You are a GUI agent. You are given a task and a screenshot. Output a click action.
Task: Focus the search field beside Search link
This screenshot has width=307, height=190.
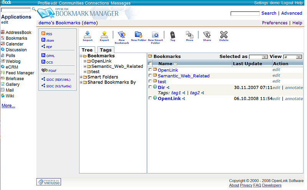click(245, 13)
